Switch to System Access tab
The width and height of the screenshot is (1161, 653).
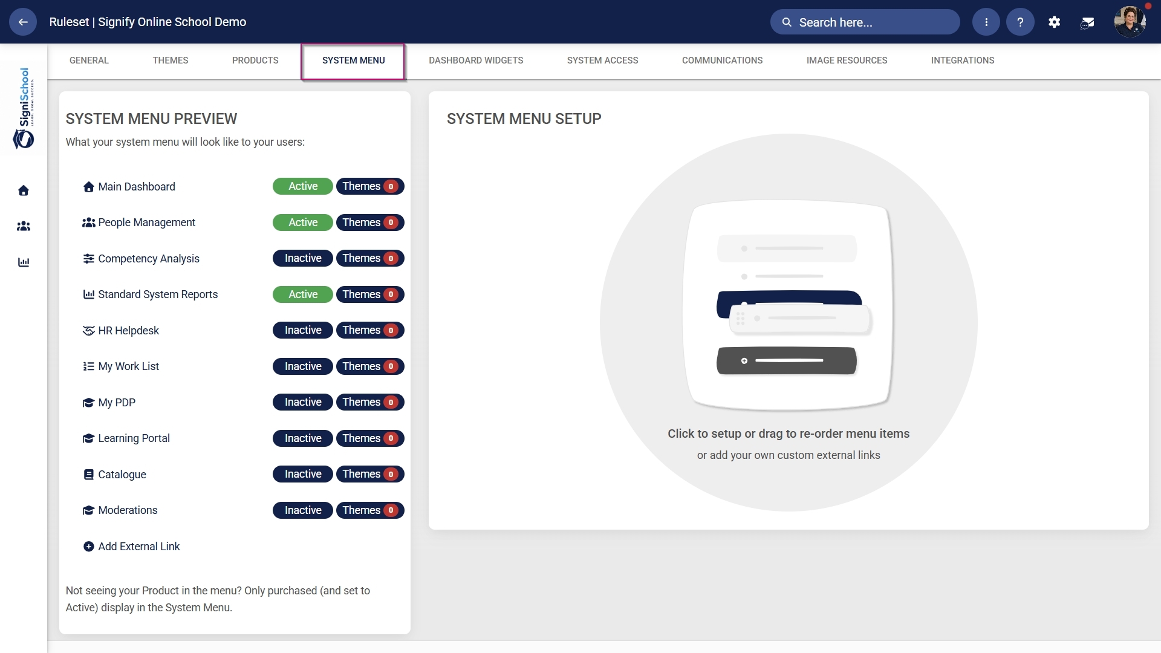click(602, 60)
